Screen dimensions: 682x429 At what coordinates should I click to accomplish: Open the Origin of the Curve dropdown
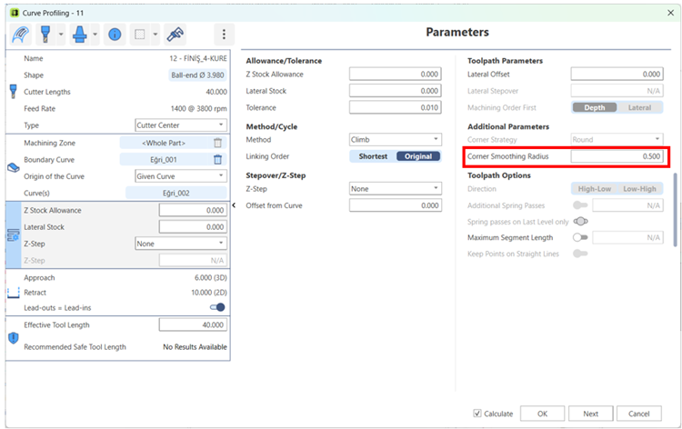coord(181,176)
